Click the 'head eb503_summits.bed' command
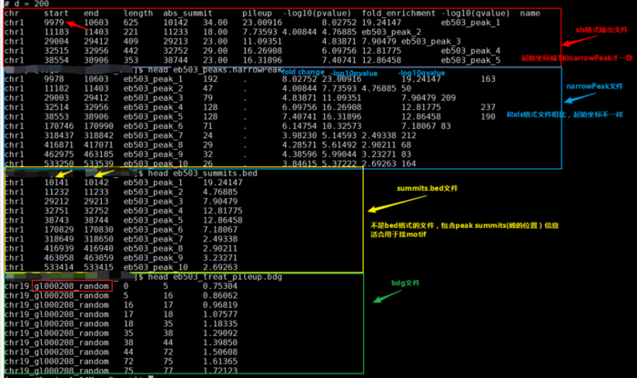The height and width of the screenshot is (378, 637). tap(203, 174)
